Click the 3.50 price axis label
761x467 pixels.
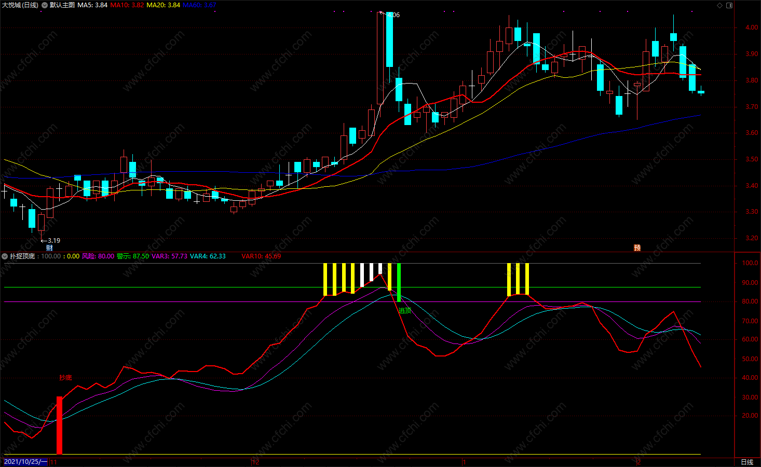tap(751, 159)
